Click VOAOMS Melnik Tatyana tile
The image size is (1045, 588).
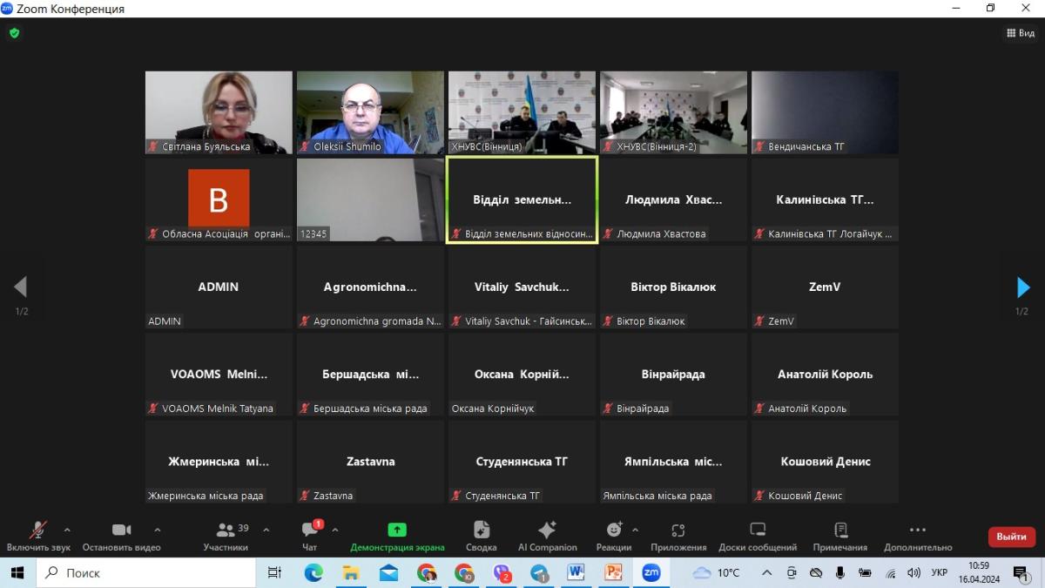click(219, 374)
